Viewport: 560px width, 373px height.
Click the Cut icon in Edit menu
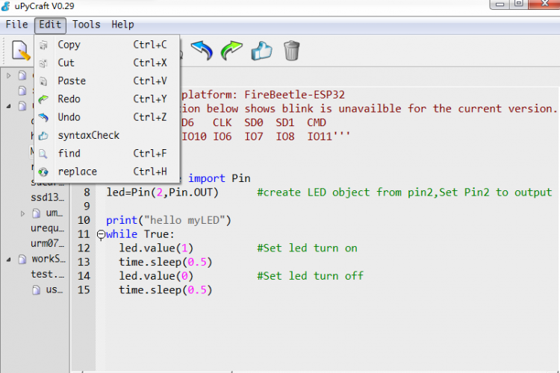click(x=43, y=63)
